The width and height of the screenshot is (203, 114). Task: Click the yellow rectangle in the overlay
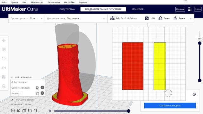click(160, 66)
